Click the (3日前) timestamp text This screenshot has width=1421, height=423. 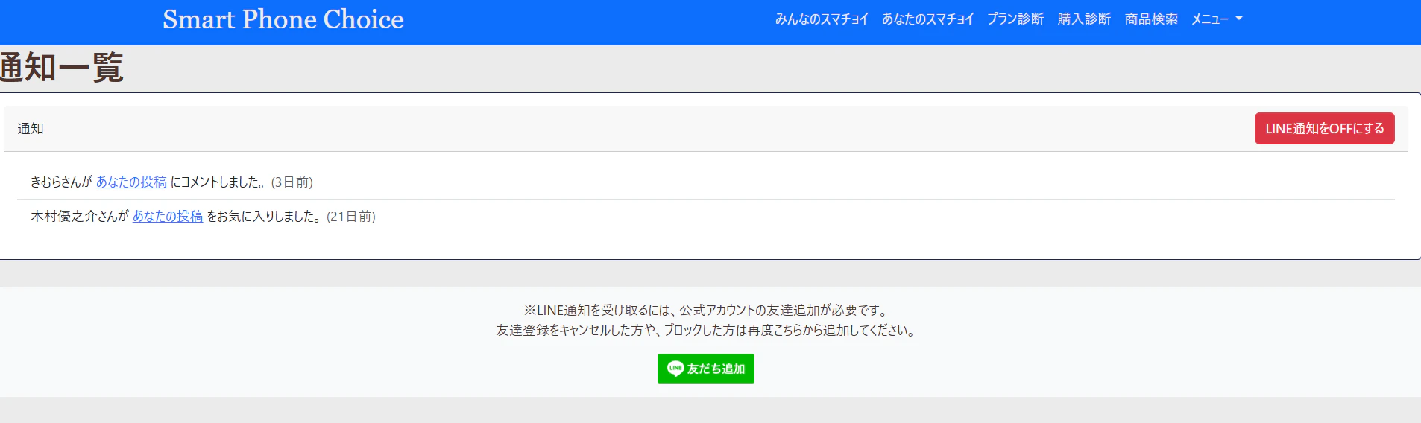pyautogui.click(x=292, y=182)
